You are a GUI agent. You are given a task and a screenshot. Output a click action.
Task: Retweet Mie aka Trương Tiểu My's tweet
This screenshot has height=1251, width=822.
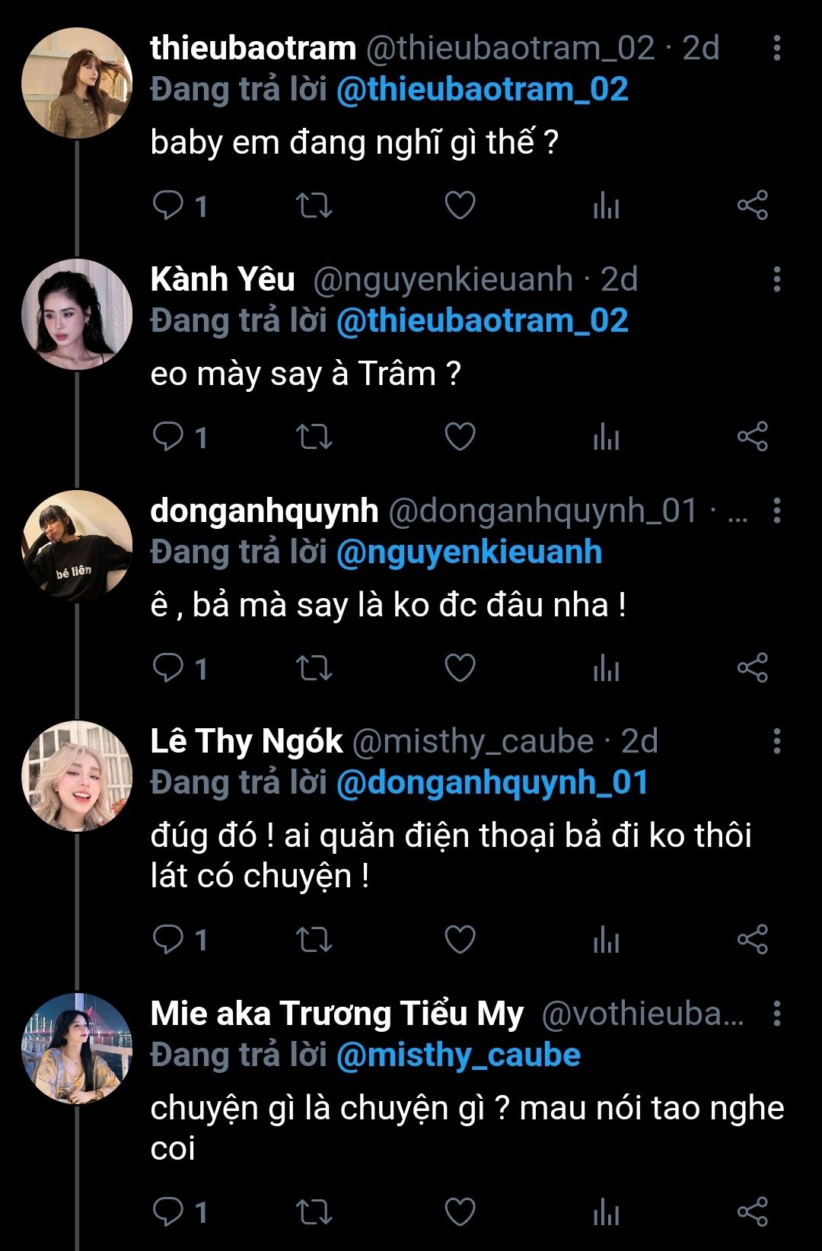pyautogui.click(x=314, y=1212)
